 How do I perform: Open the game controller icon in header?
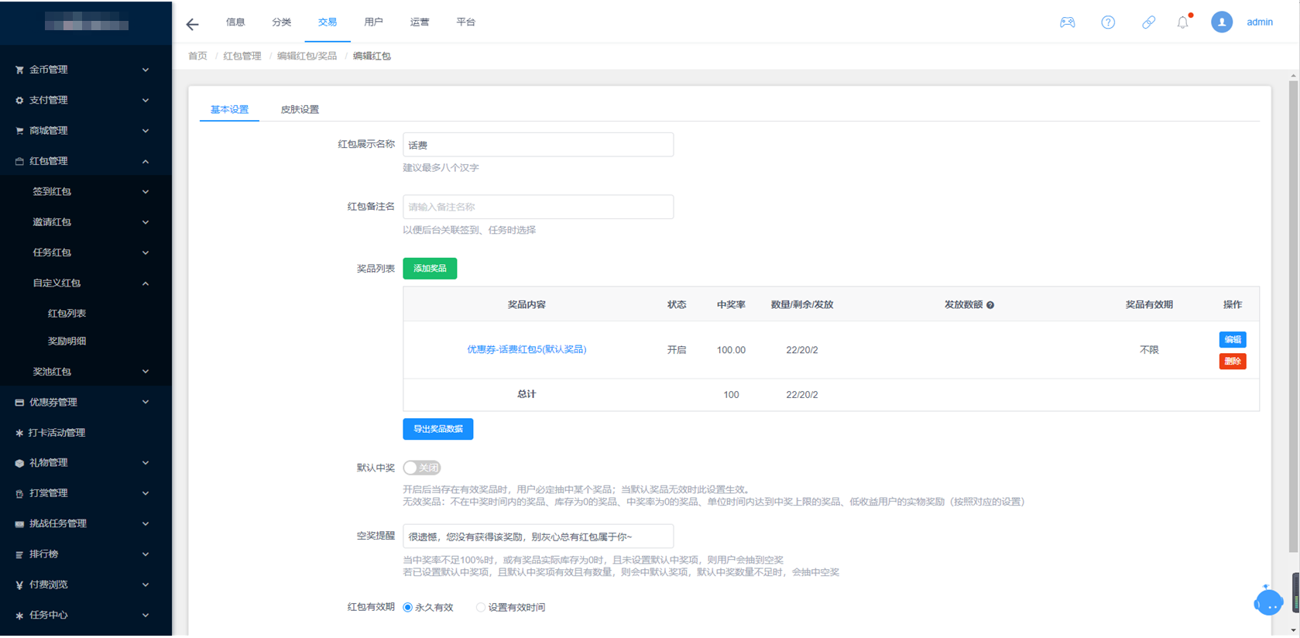click(1067, 22)
